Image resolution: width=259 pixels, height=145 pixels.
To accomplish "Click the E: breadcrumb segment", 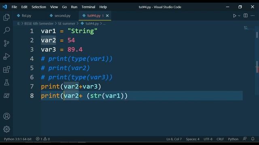I will click(19, 23).
